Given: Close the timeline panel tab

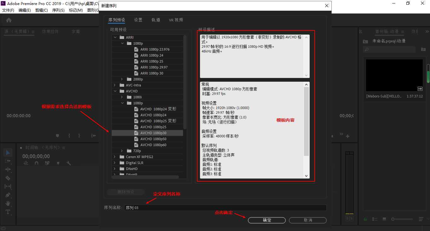Looking at the screenshot, I should [x=21, y=148].
